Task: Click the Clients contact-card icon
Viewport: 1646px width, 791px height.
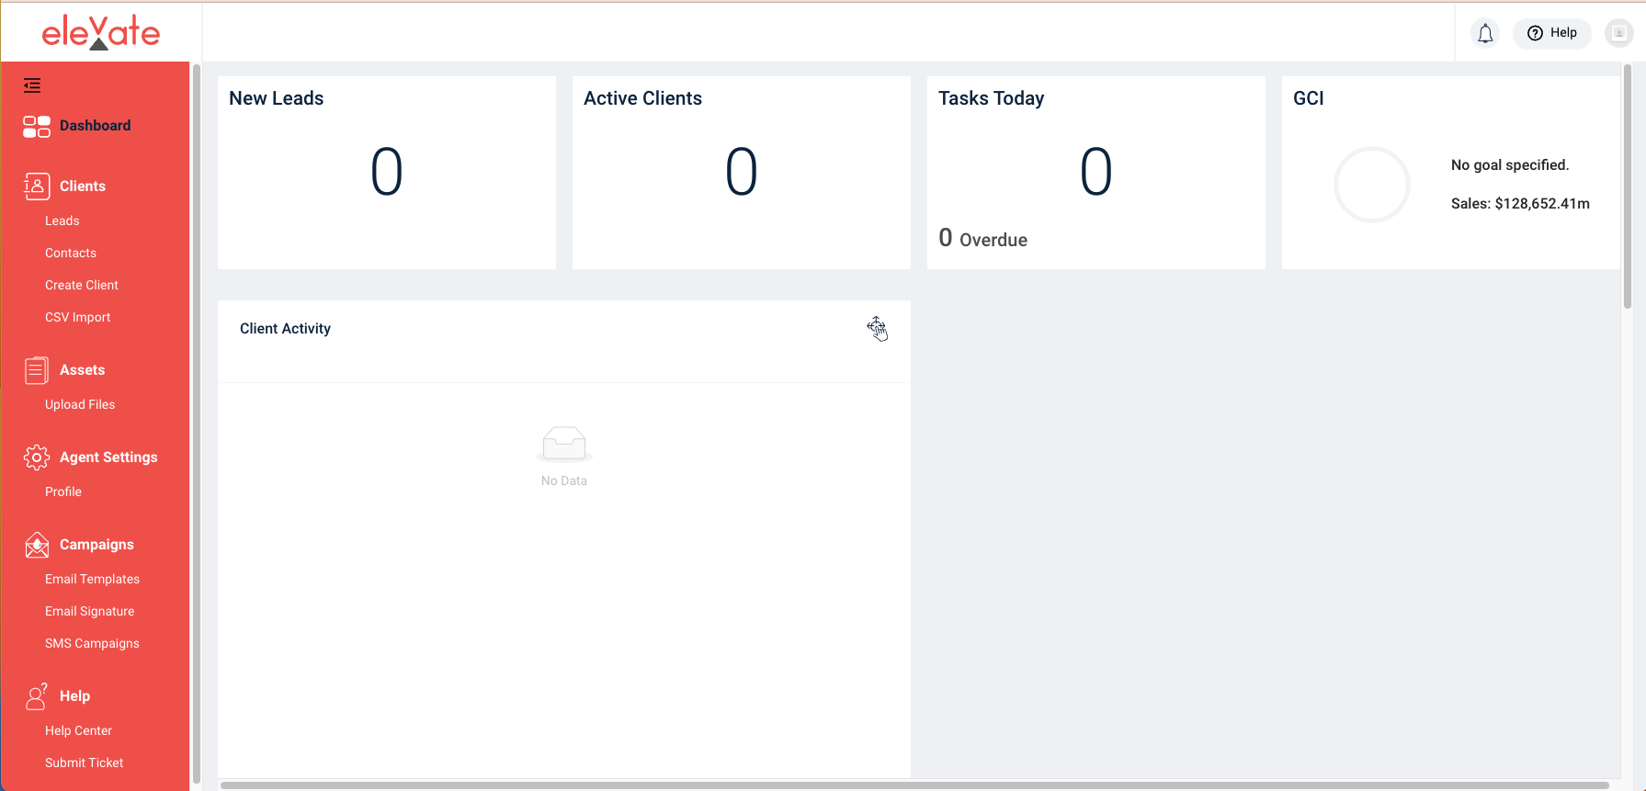Action: (37, 186)
